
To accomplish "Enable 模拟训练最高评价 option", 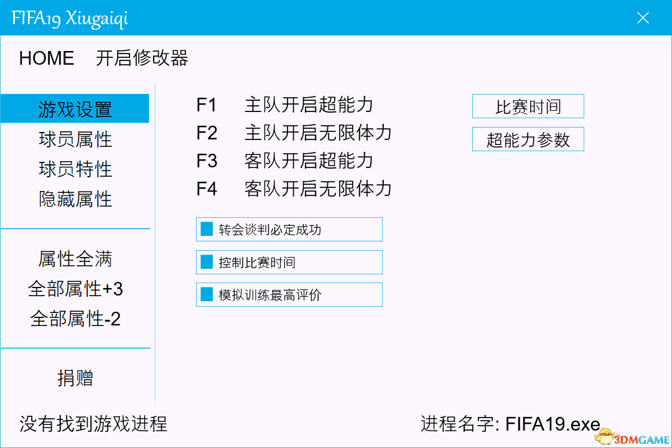I will click(289, 294).
